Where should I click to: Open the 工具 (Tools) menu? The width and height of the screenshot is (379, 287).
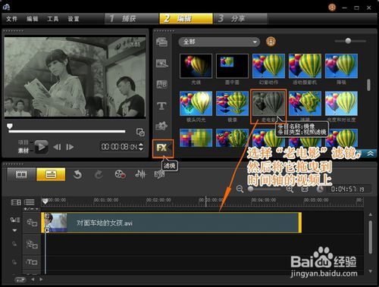(x=53, y=19)
